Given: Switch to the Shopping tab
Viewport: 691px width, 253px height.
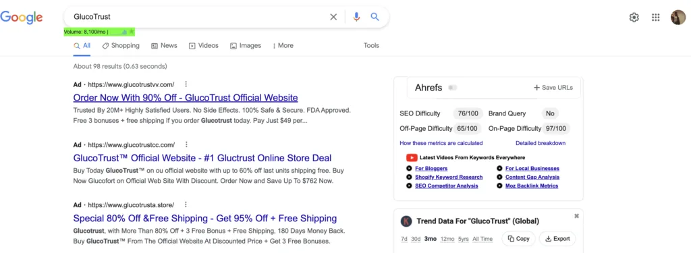Looking at the screenshot, I should 120,45.
